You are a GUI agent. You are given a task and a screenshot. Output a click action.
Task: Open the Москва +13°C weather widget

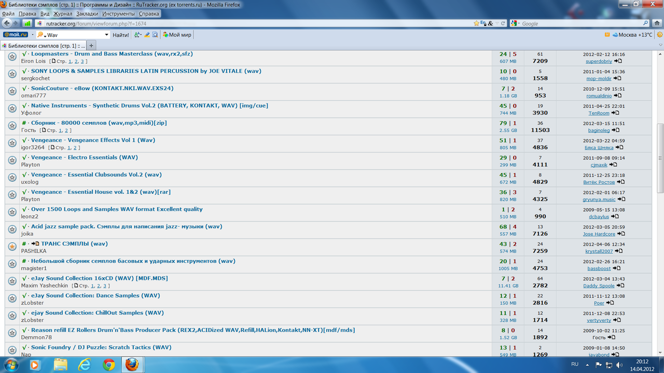(x=632, y=35)
